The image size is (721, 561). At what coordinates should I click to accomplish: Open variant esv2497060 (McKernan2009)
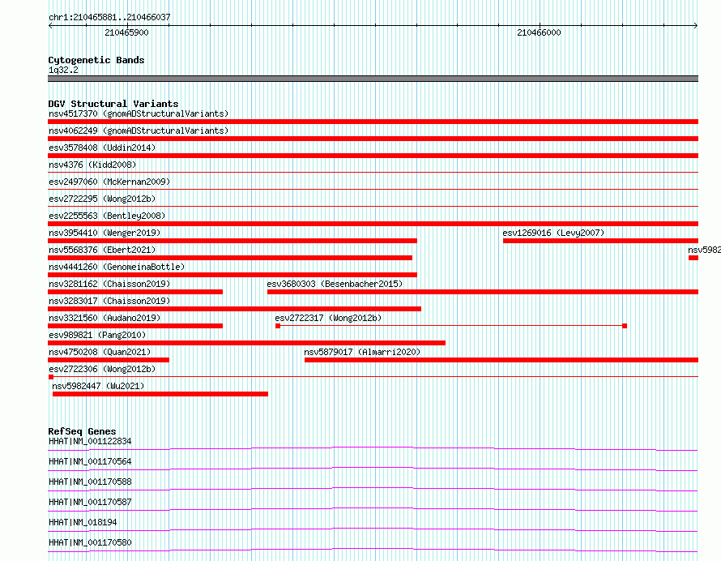109,182
